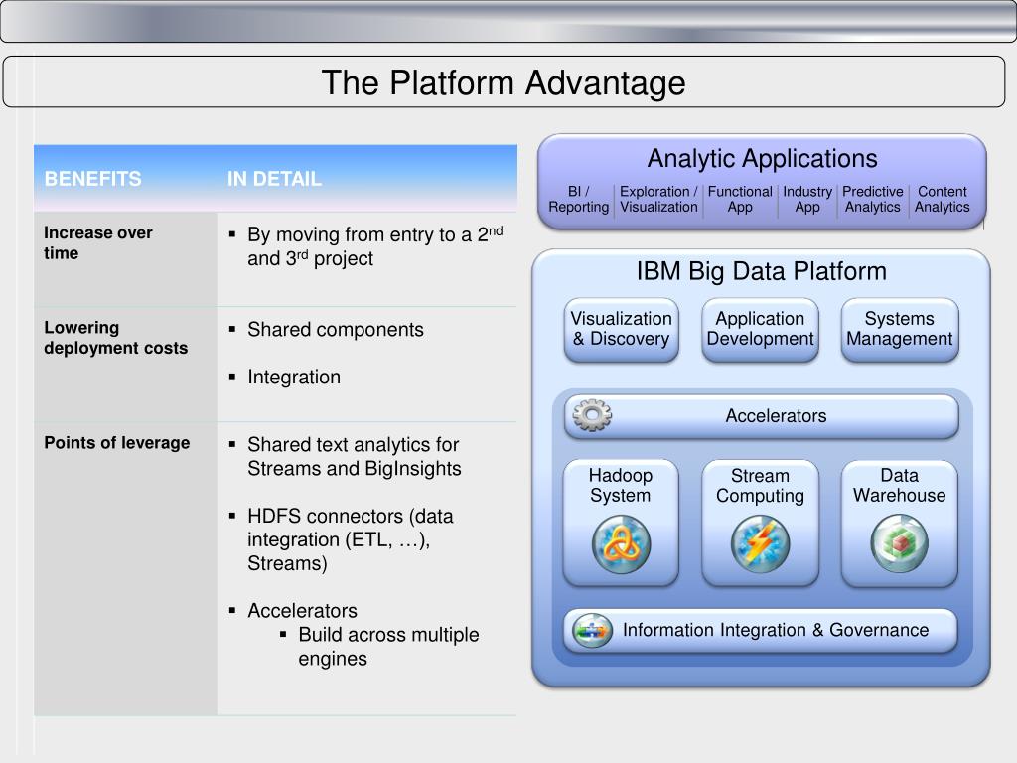Click the Accelerators bar label

(776, 416)
